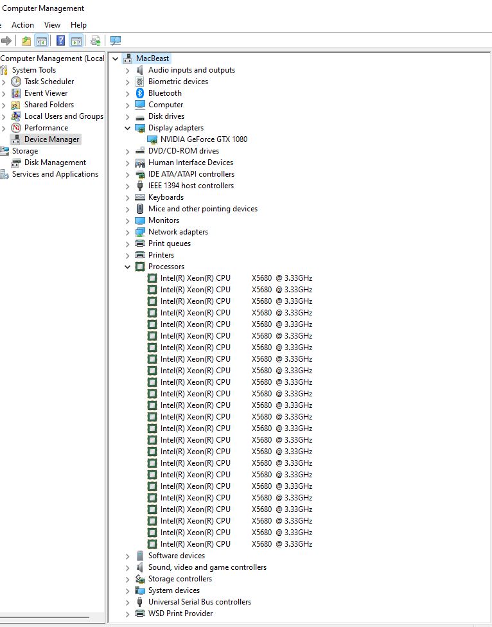
Task: Click the Bluetooth icon
Action: [140, 93]
